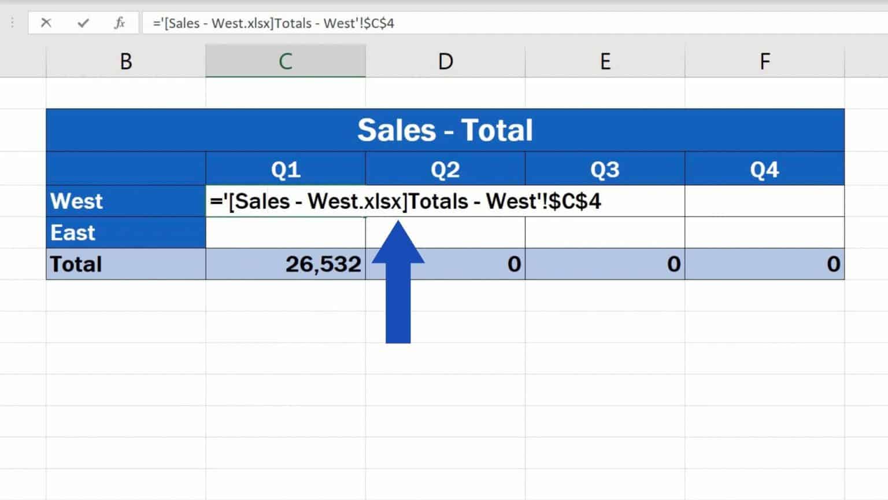Open Insert Function using the fx icon
The image size is (888, 500).
coord(119,23)
